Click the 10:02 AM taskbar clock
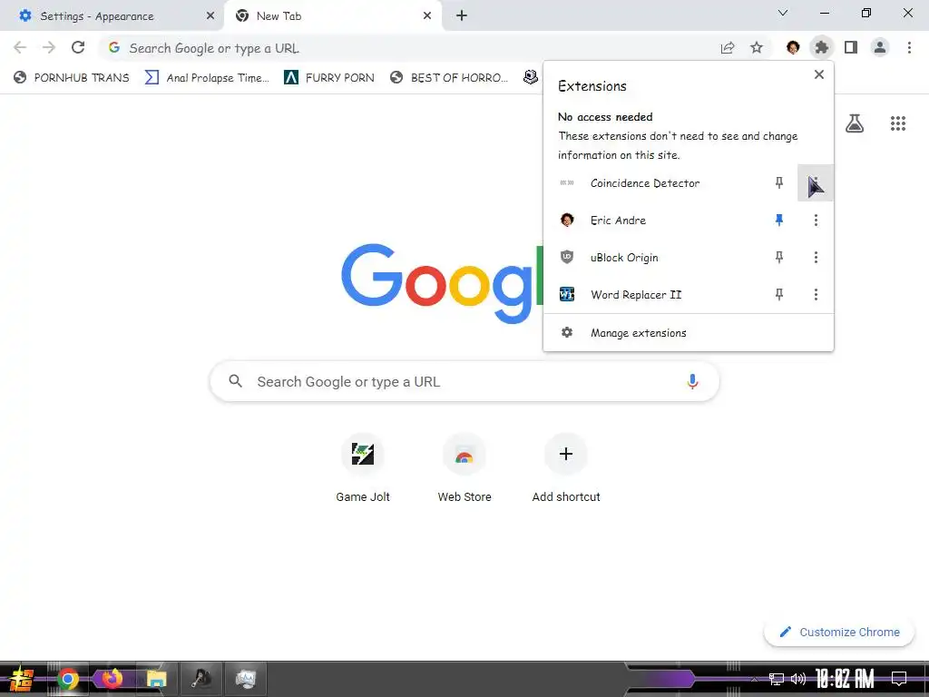 click(845, 679)
